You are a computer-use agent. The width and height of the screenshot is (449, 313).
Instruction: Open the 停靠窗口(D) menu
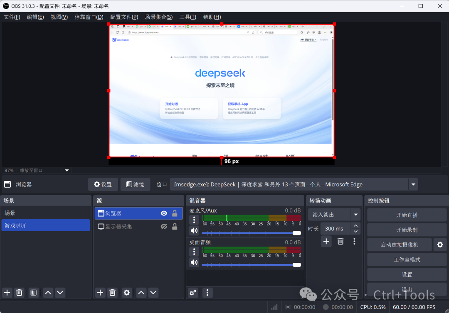point(89,17)
